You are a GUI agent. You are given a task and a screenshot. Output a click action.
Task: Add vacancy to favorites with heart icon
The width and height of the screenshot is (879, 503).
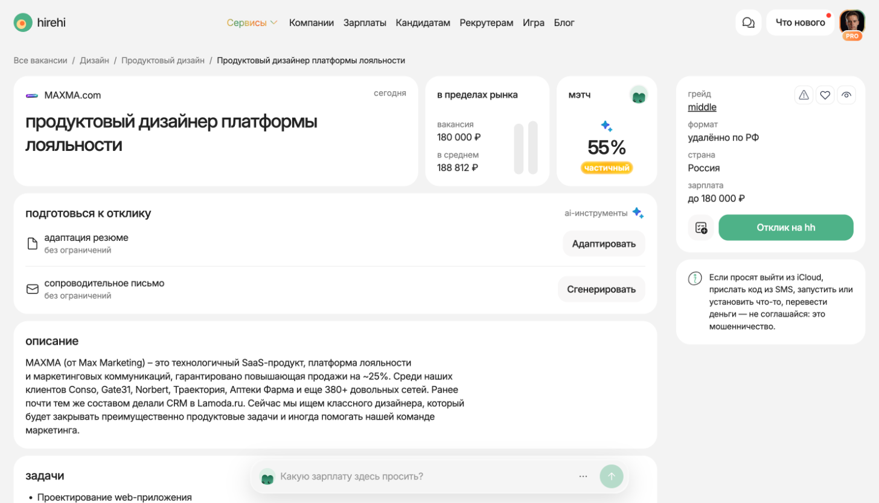pos(825,95)
